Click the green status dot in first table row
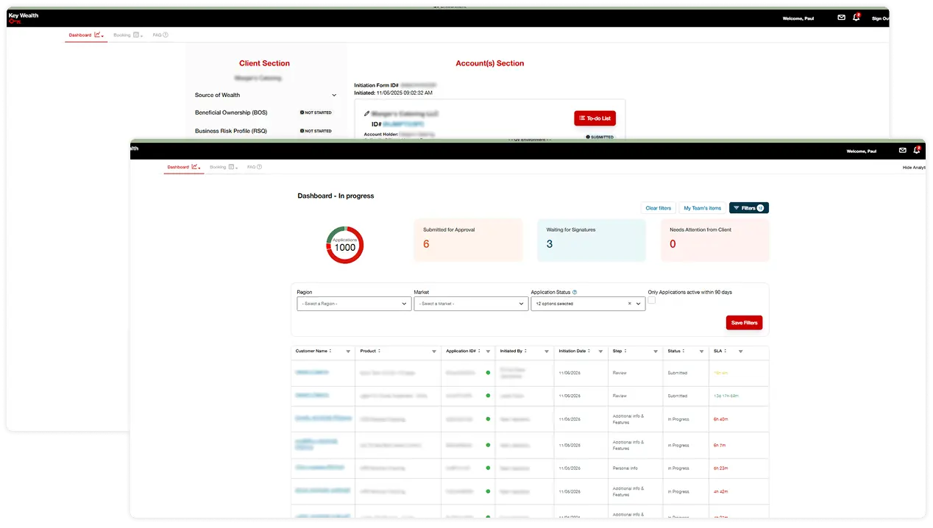This screenshot has height=528, width=933. tap(487, 373)
